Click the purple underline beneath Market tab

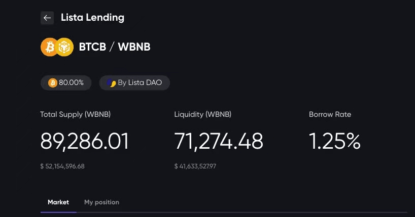click(58, 212)
